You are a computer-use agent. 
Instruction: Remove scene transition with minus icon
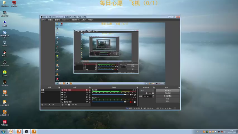150,93
